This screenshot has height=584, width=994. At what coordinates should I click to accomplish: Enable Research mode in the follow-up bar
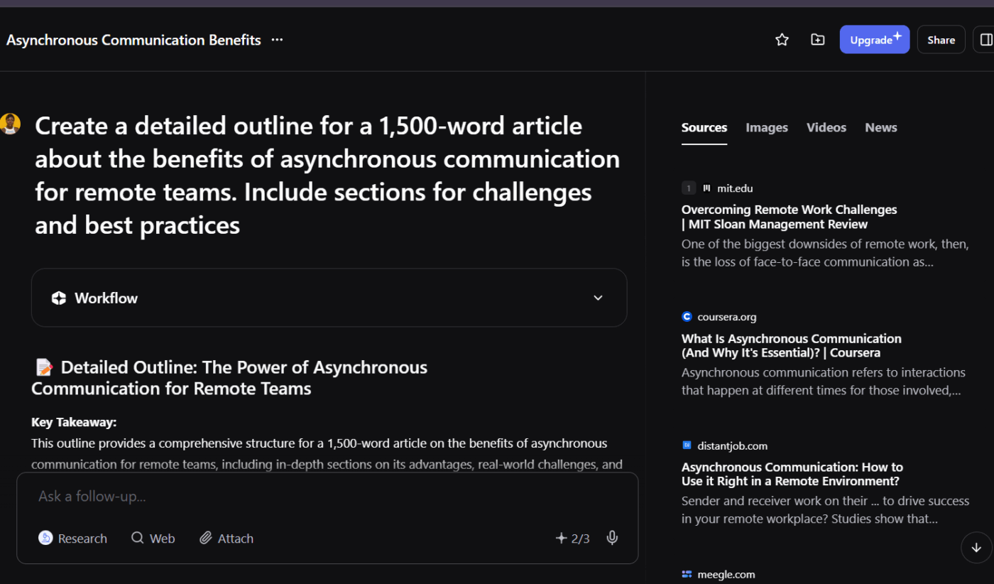(72, 538)
